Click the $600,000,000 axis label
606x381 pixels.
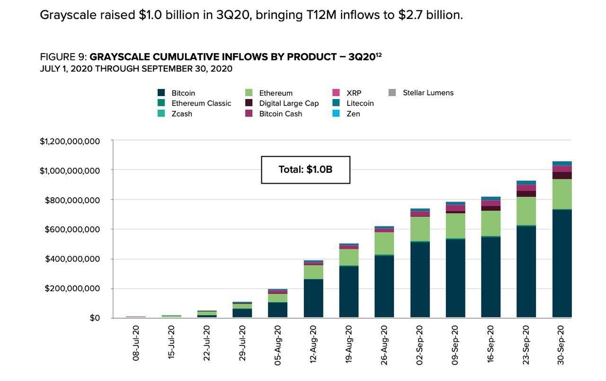pos(72,230)
